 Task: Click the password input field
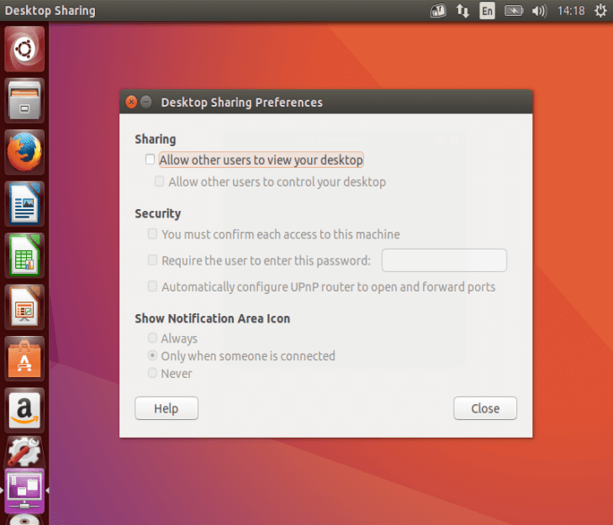coord(444,260)
